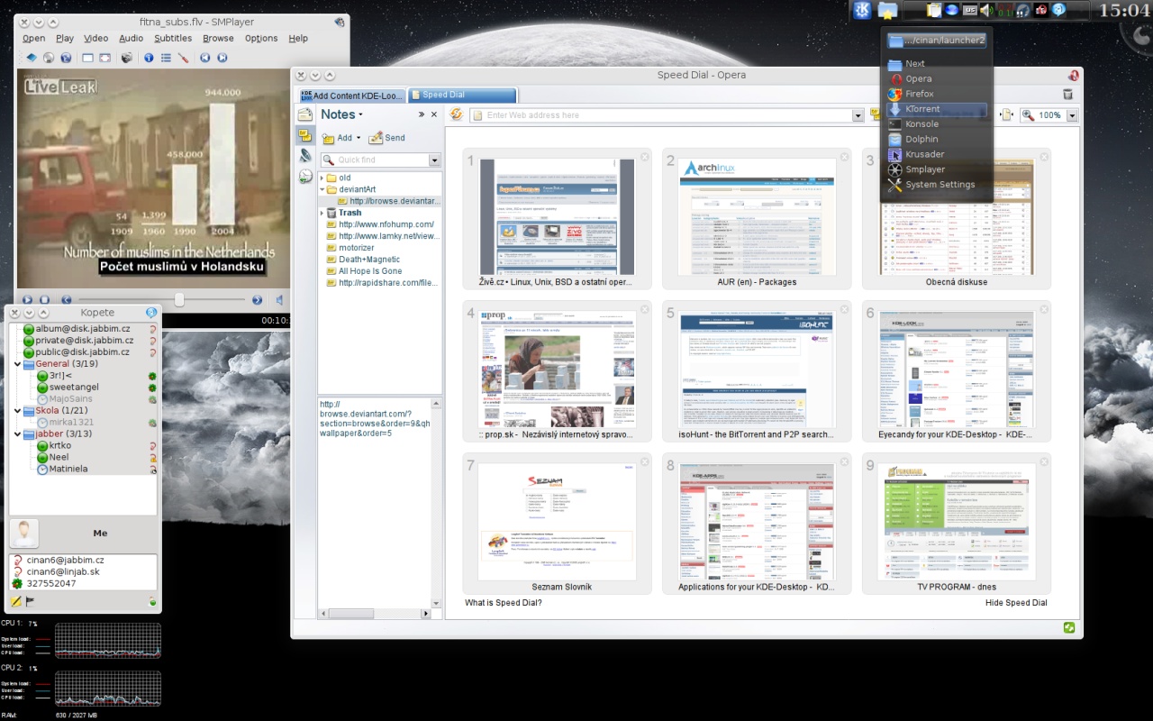Collapse the deviantArt notes folder

(322, 189)
